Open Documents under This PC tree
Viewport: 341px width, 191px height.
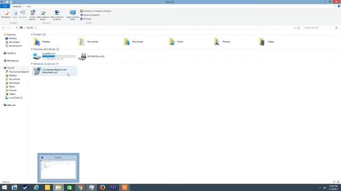(13, 79)
